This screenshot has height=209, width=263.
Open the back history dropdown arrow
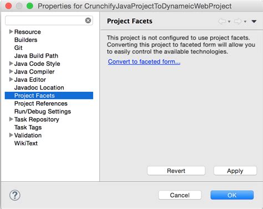(x=229, y=22)
